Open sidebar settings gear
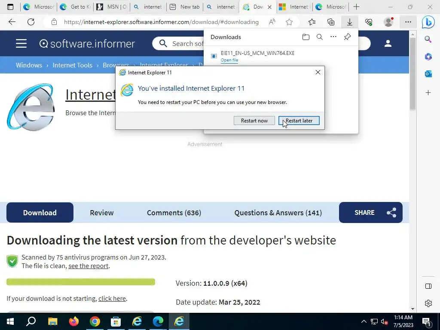 tap(428, 303)
